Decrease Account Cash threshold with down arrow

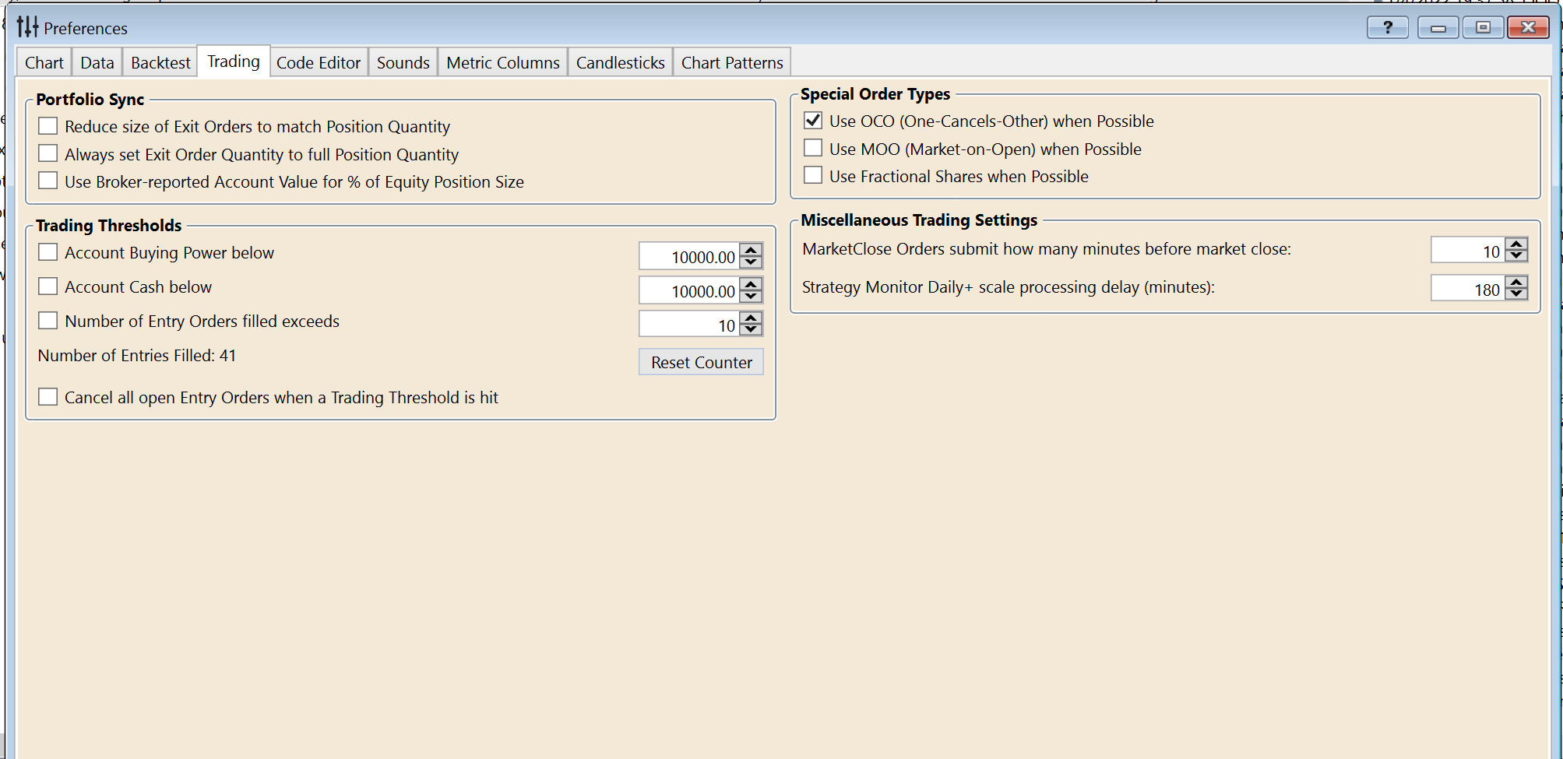click(x=751, y=297)
